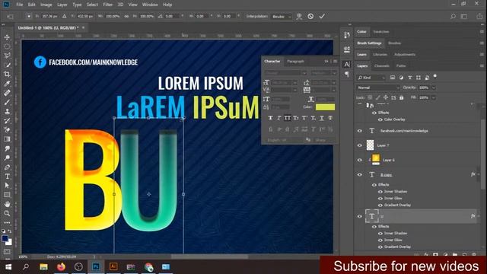The width and height of the screenshot is (487, 274).
Task: Collapse effects of B copy layer via fx arrow
Action: pyautogui.click(x=479, y=174)
